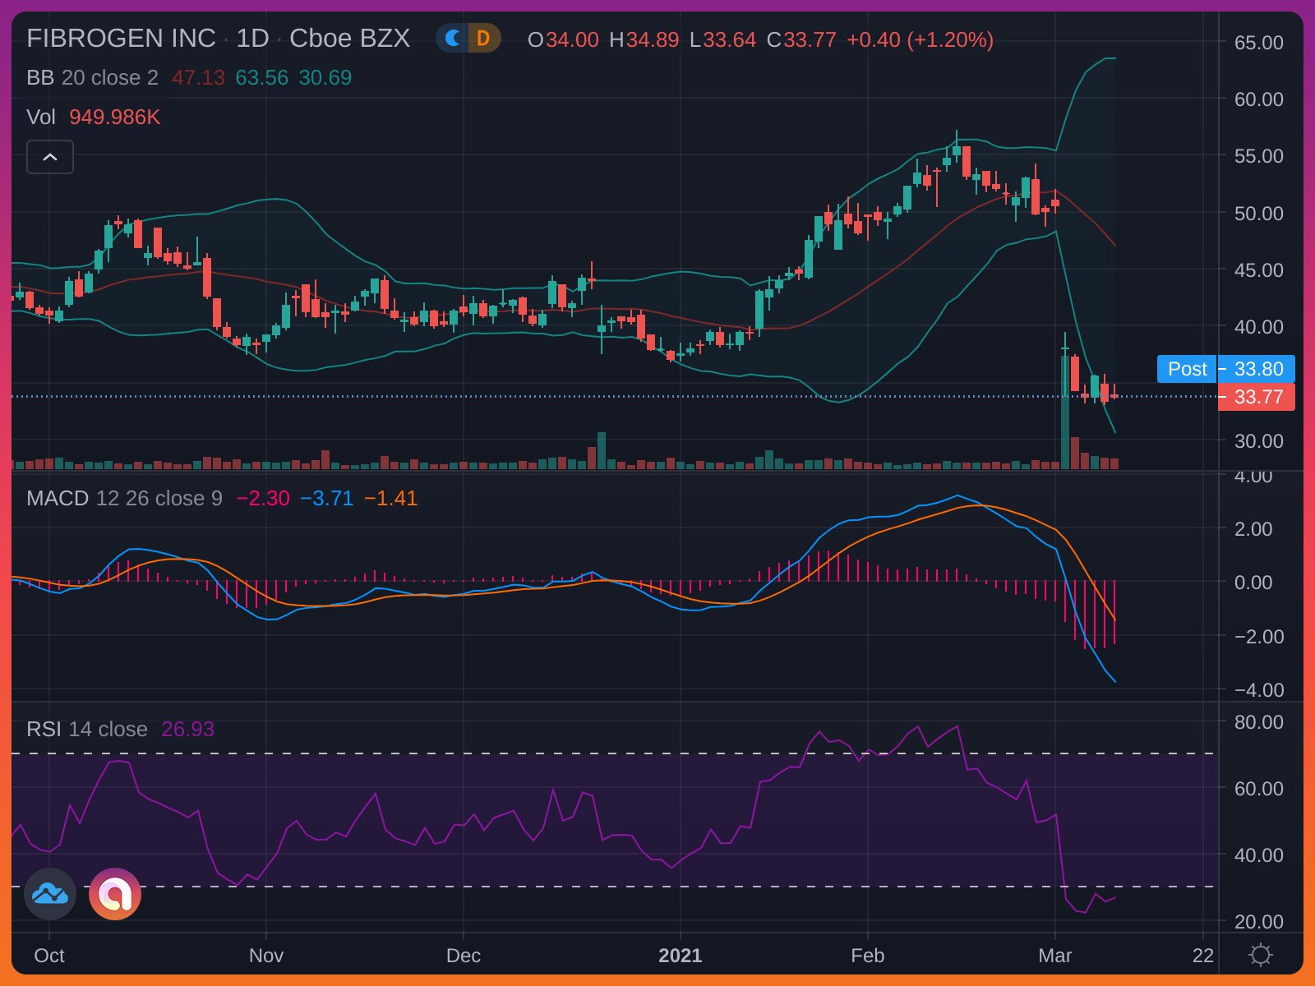Click the MACD line value −3.71
1315x986 pixels.
[326, 499]
